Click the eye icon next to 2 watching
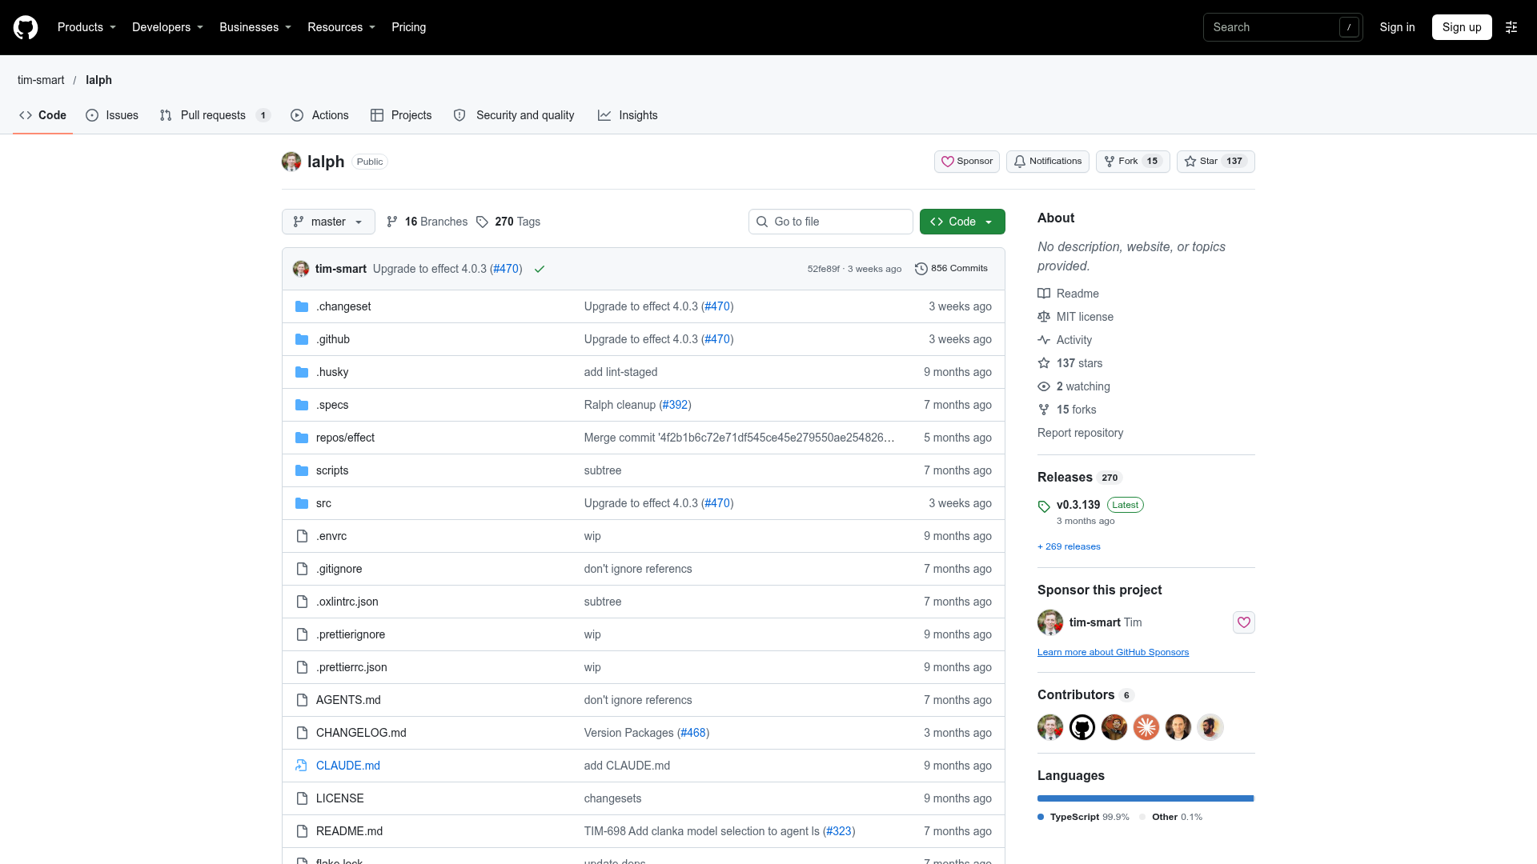Viewport: 1537px width, 864px height. pos(1044,386)
